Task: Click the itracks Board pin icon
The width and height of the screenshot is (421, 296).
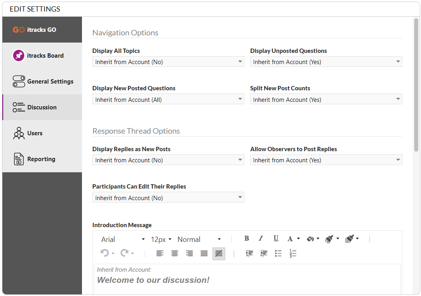Action: pos(19,56)
